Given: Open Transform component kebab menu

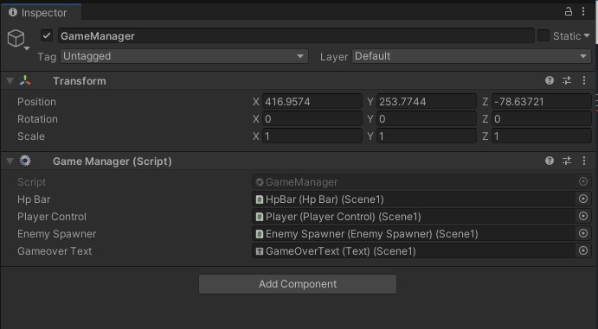Looking at the screenshot, I should [584, 80].
